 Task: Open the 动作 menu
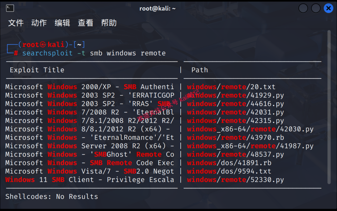(x=39, y=23)
